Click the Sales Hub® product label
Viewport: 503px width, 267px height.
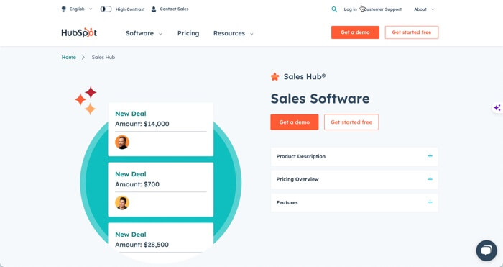tap(305, 76)
